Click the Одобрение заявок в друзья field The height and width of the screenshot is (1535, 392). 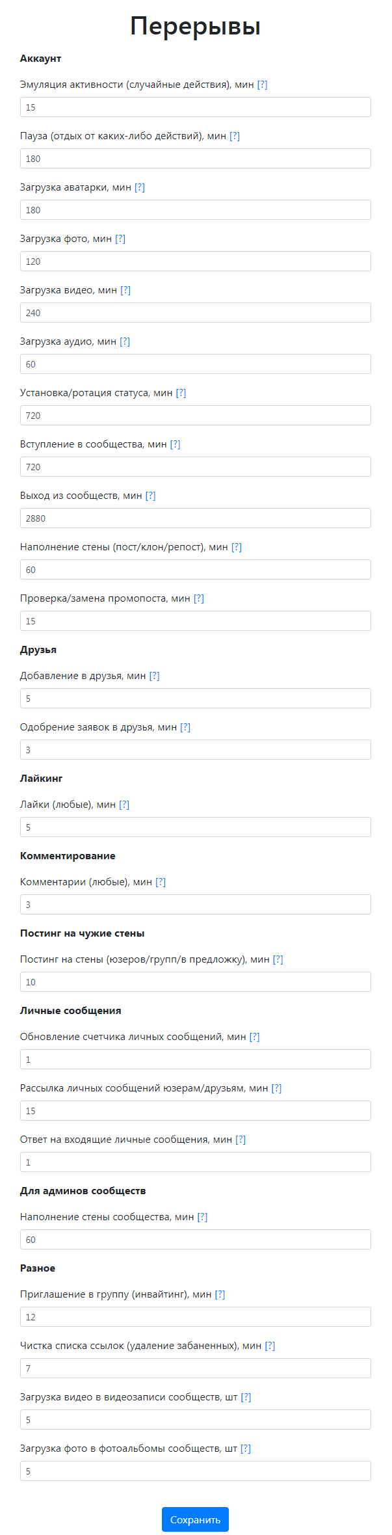coord(195,750)
